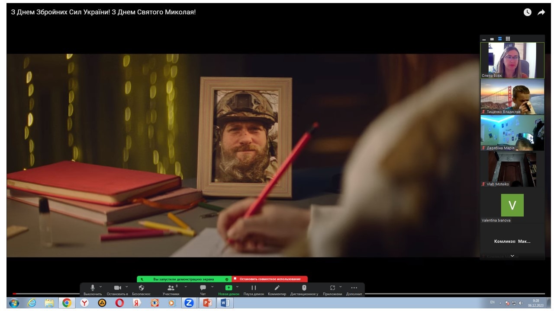Image resolution: width=554 pixels, height=311 pixels.
Task: Select Олена Вовк video thumbnail
Action: pyautogui.click(x=512, y=60)
